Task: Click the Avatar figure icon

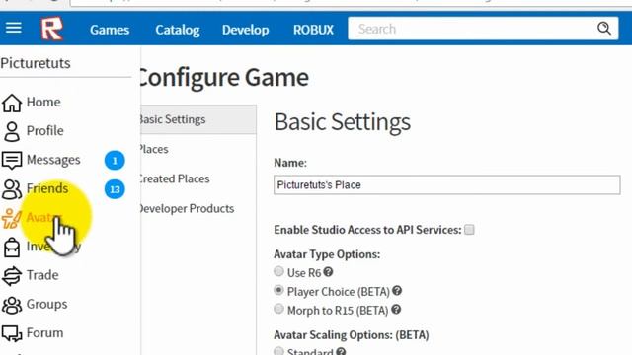Action: pyautogui.click(x=11, y=219)
